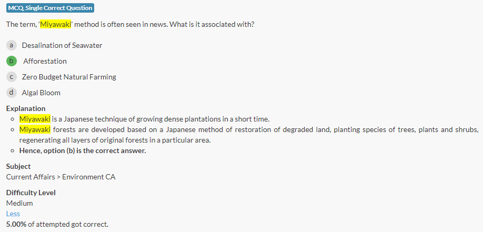The image size is (483, 232).
Task: Click 'Zero Budget Natural Farming' answer text
Action: click(69, 77)
